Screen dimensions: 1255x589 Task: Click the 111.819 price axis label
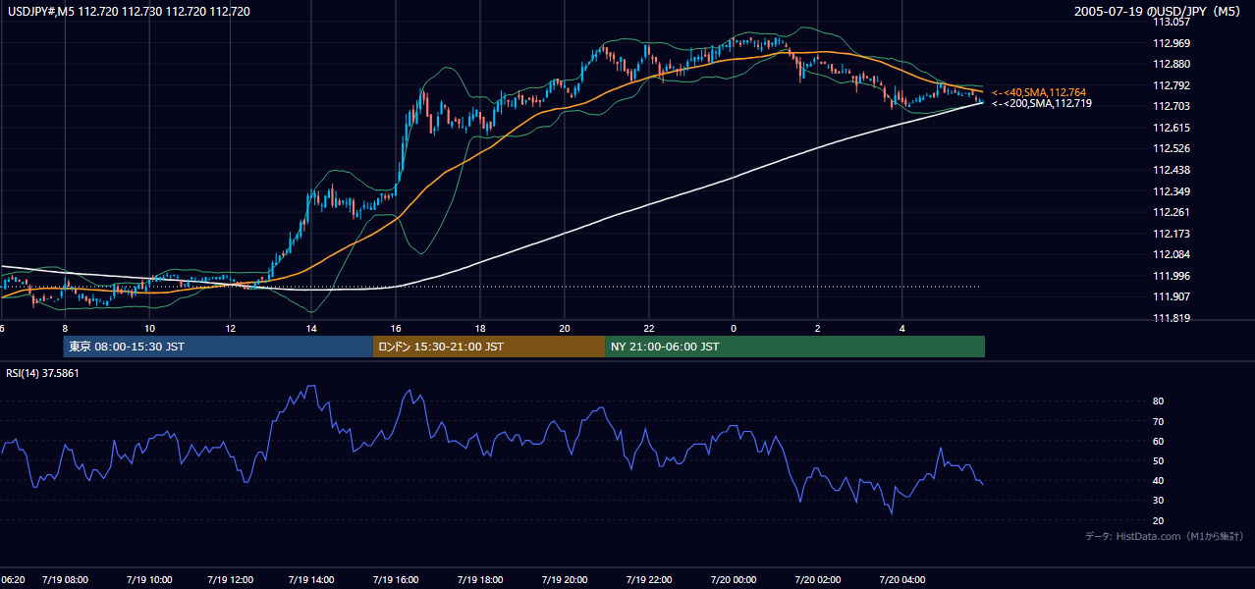pyautogui.click(x=1171, y=318)
